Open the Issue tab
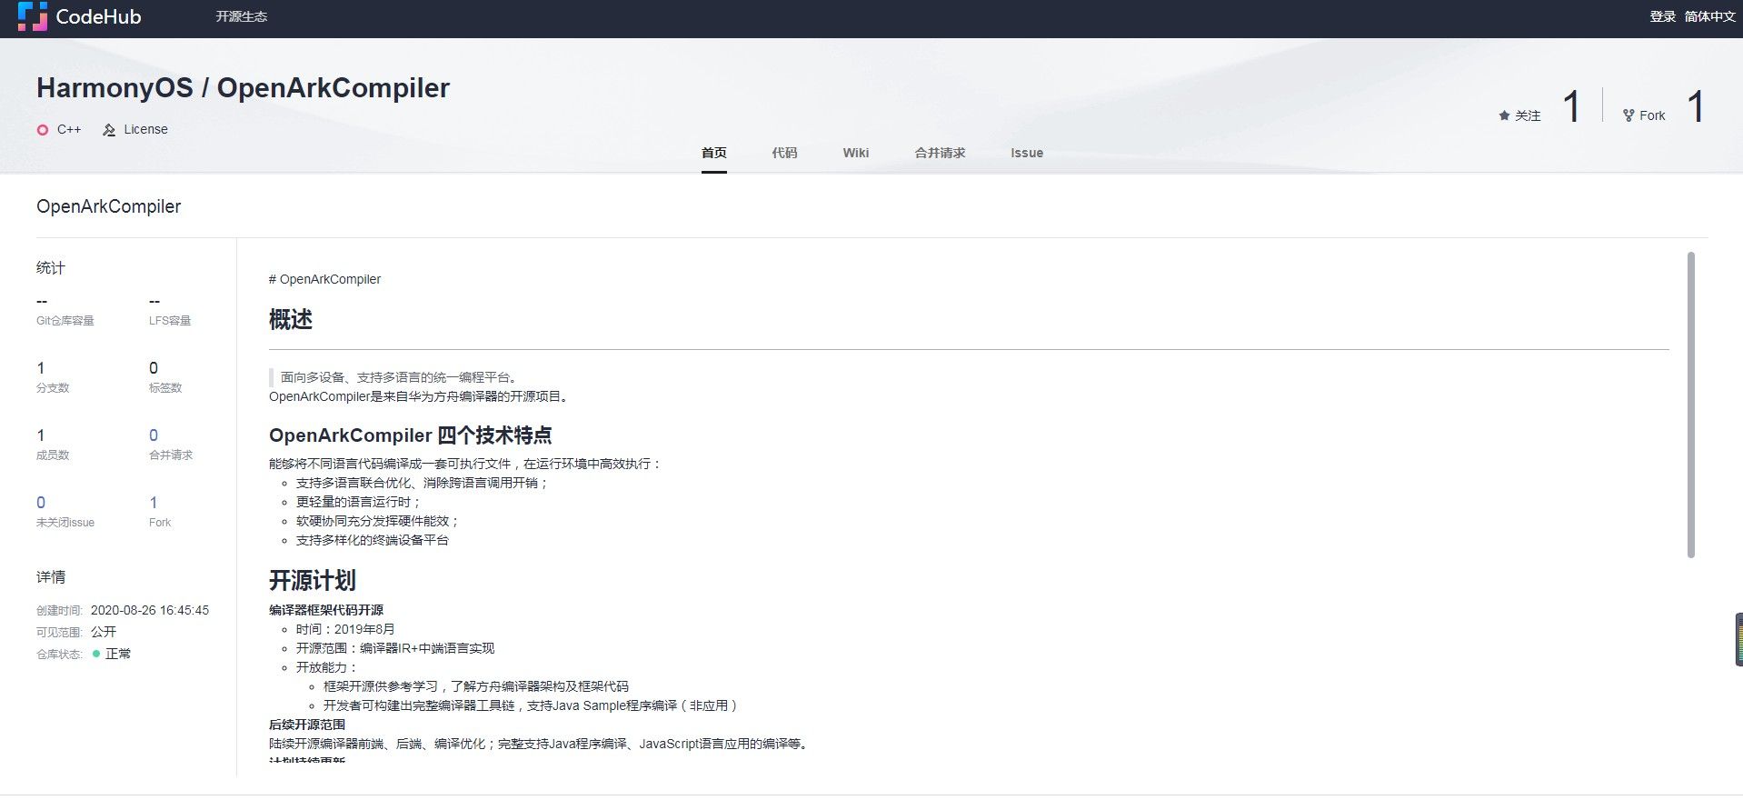The width and height of the screenshot is (1743, 800). pos(1027,153)
